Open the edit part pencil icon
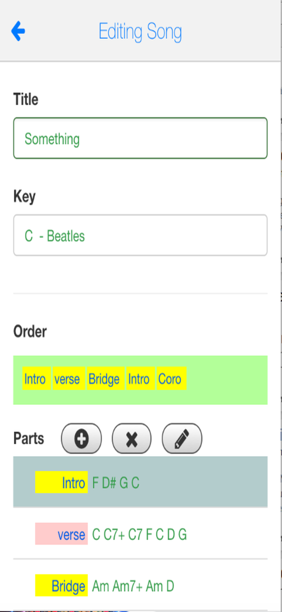The height and width of the screenshot is (612, 282). 181,438
